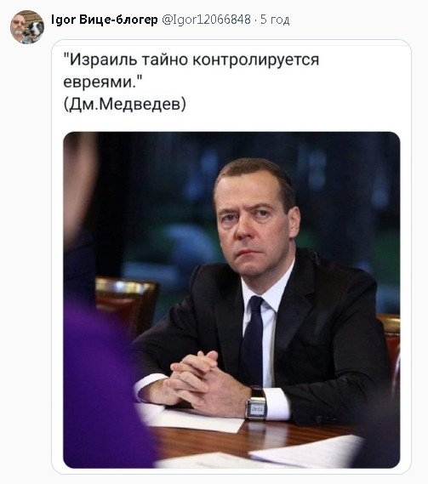428x484 pixels.
Task: Click the quoted line "Израиль тайно контролируется"
Action: pyautogui.click(x=191, y=60)
